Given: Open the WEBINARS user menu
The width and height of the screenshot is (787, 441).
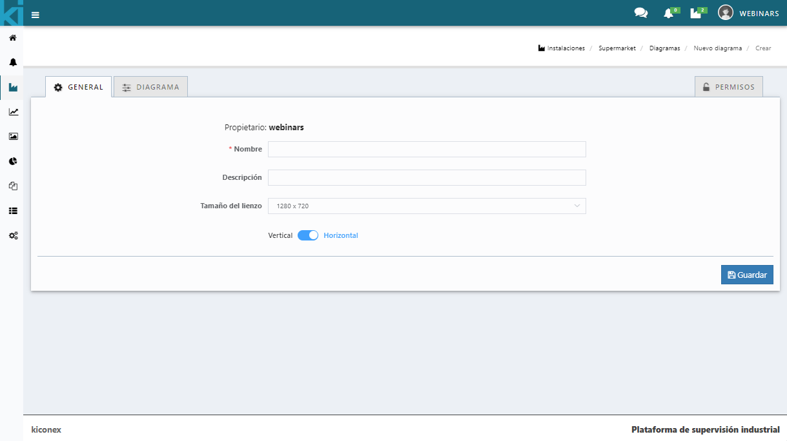Looking at the screenshot, I should coord(748,13).
